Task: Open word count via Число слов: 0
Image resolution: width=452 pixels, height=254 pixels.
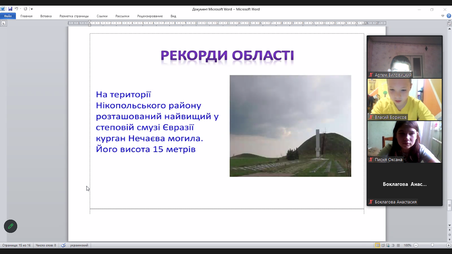Action: [x=46, y=245]
